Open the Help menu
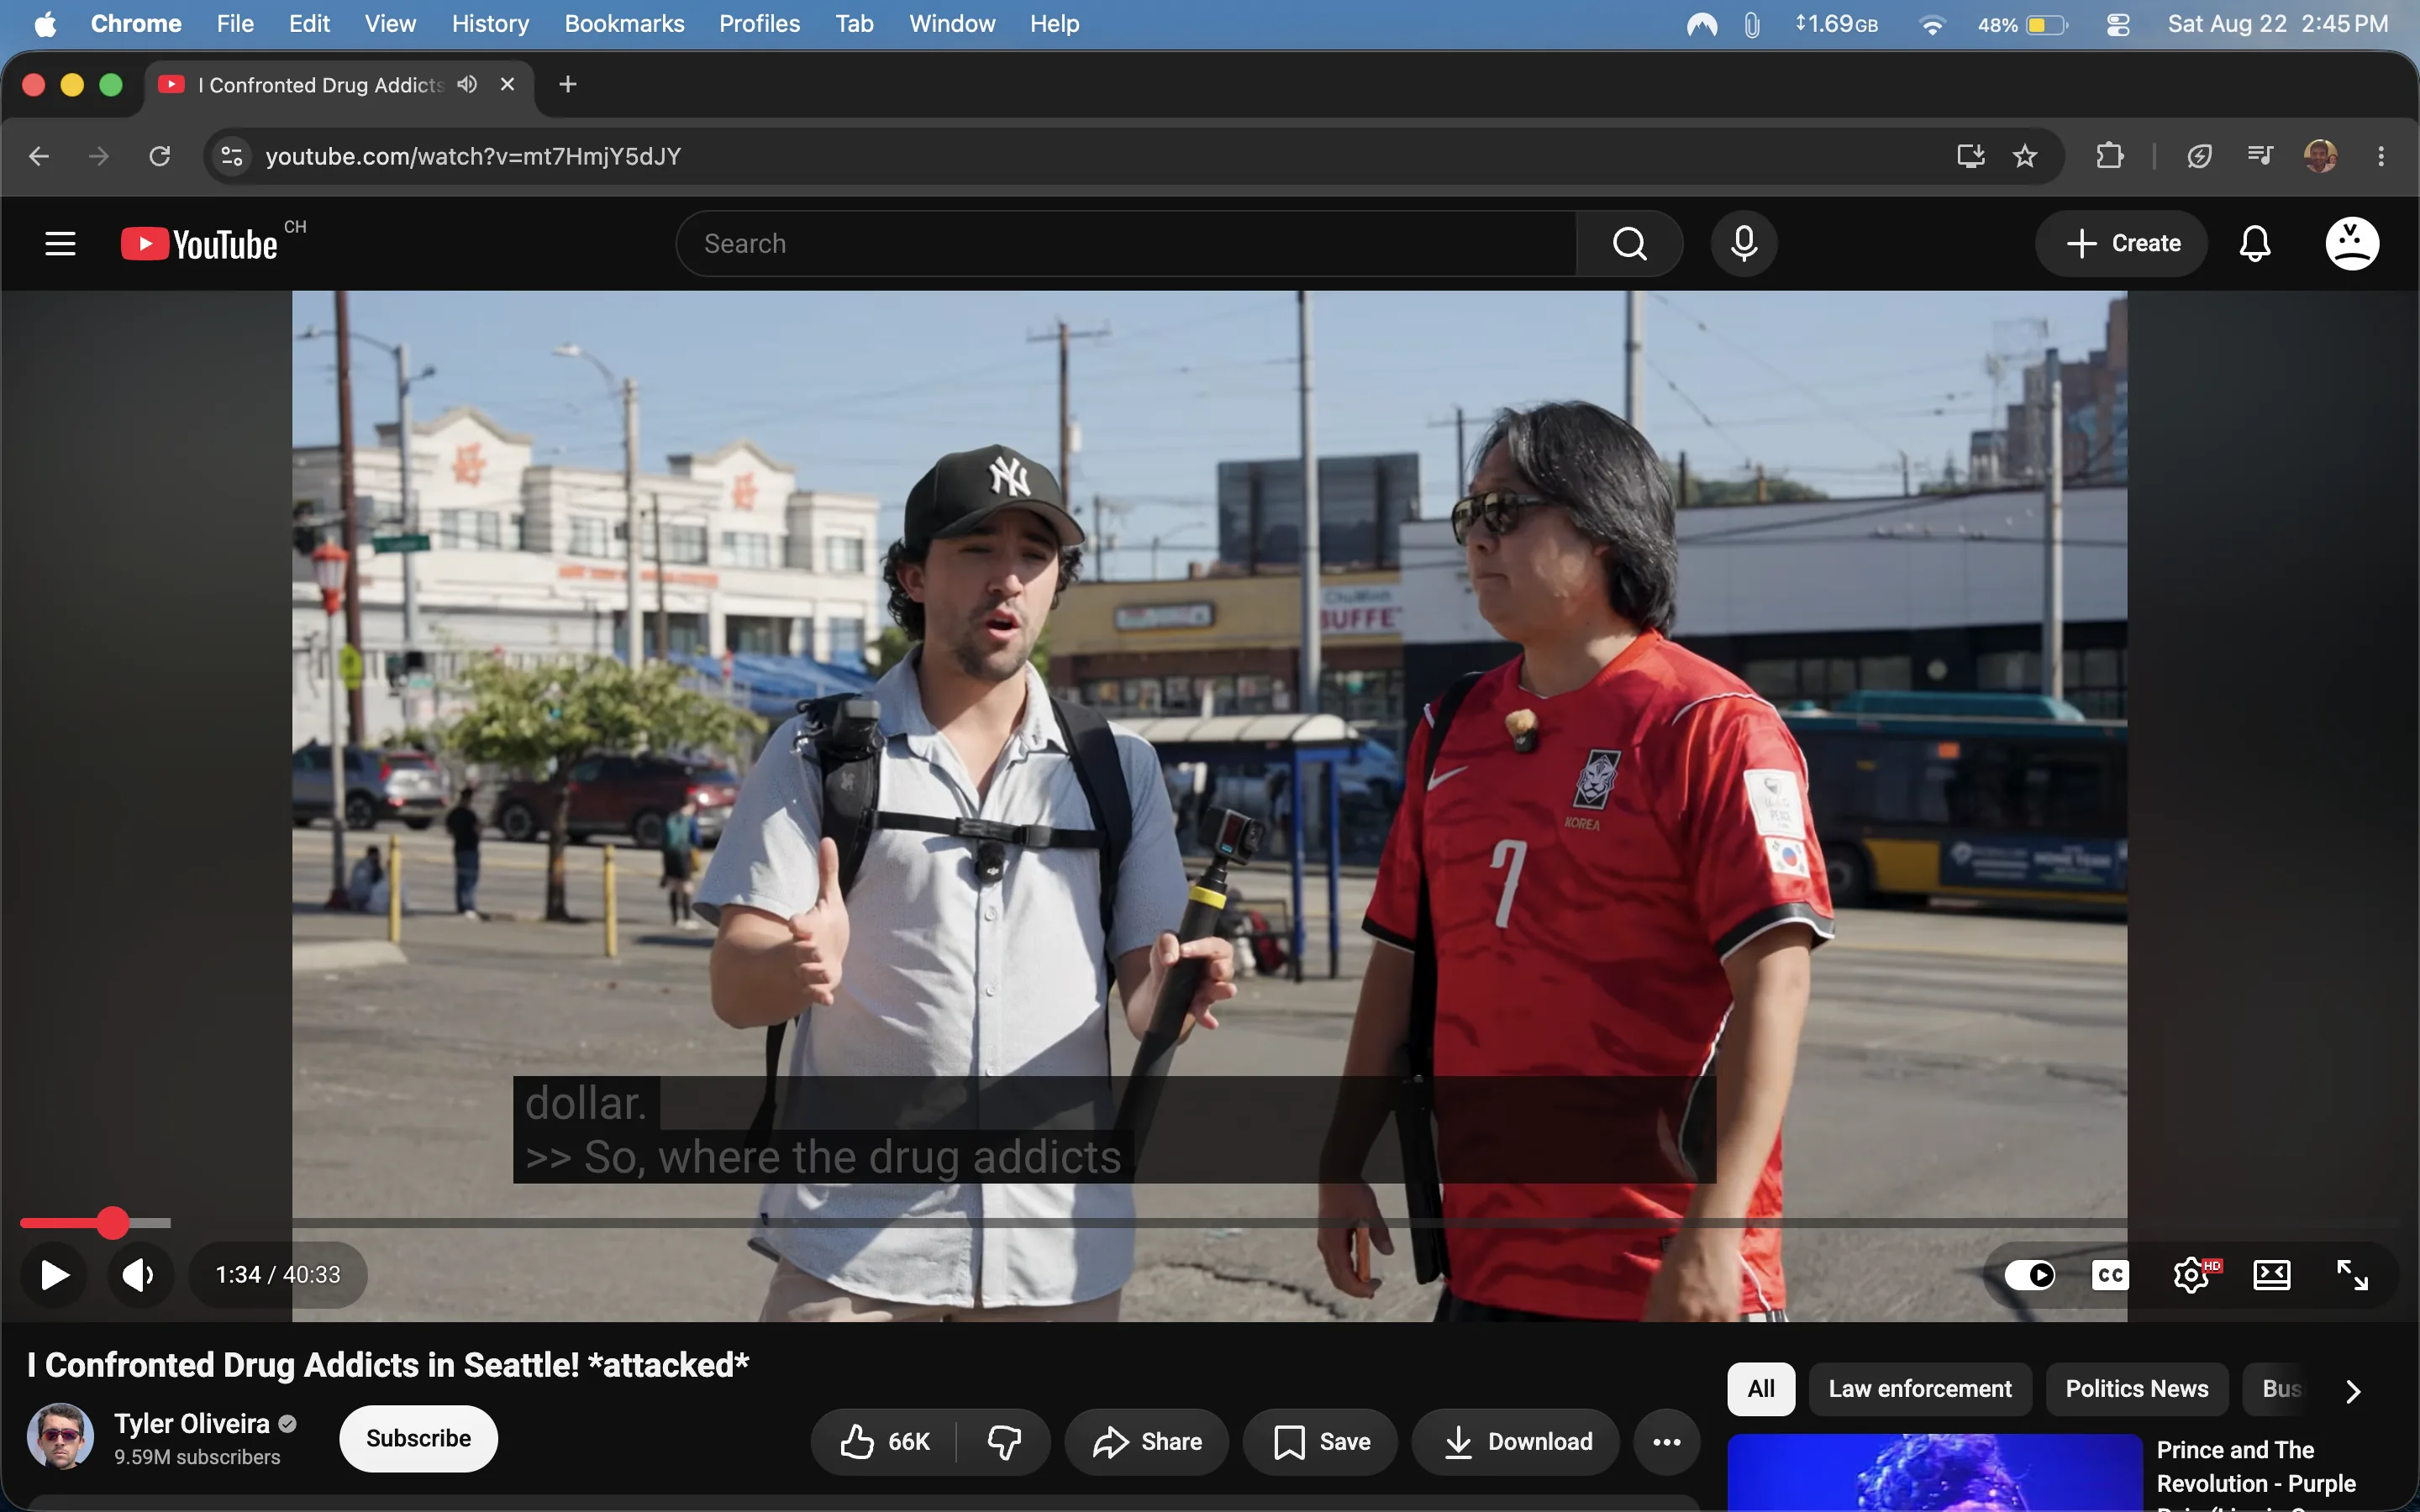 (1055, 24)
